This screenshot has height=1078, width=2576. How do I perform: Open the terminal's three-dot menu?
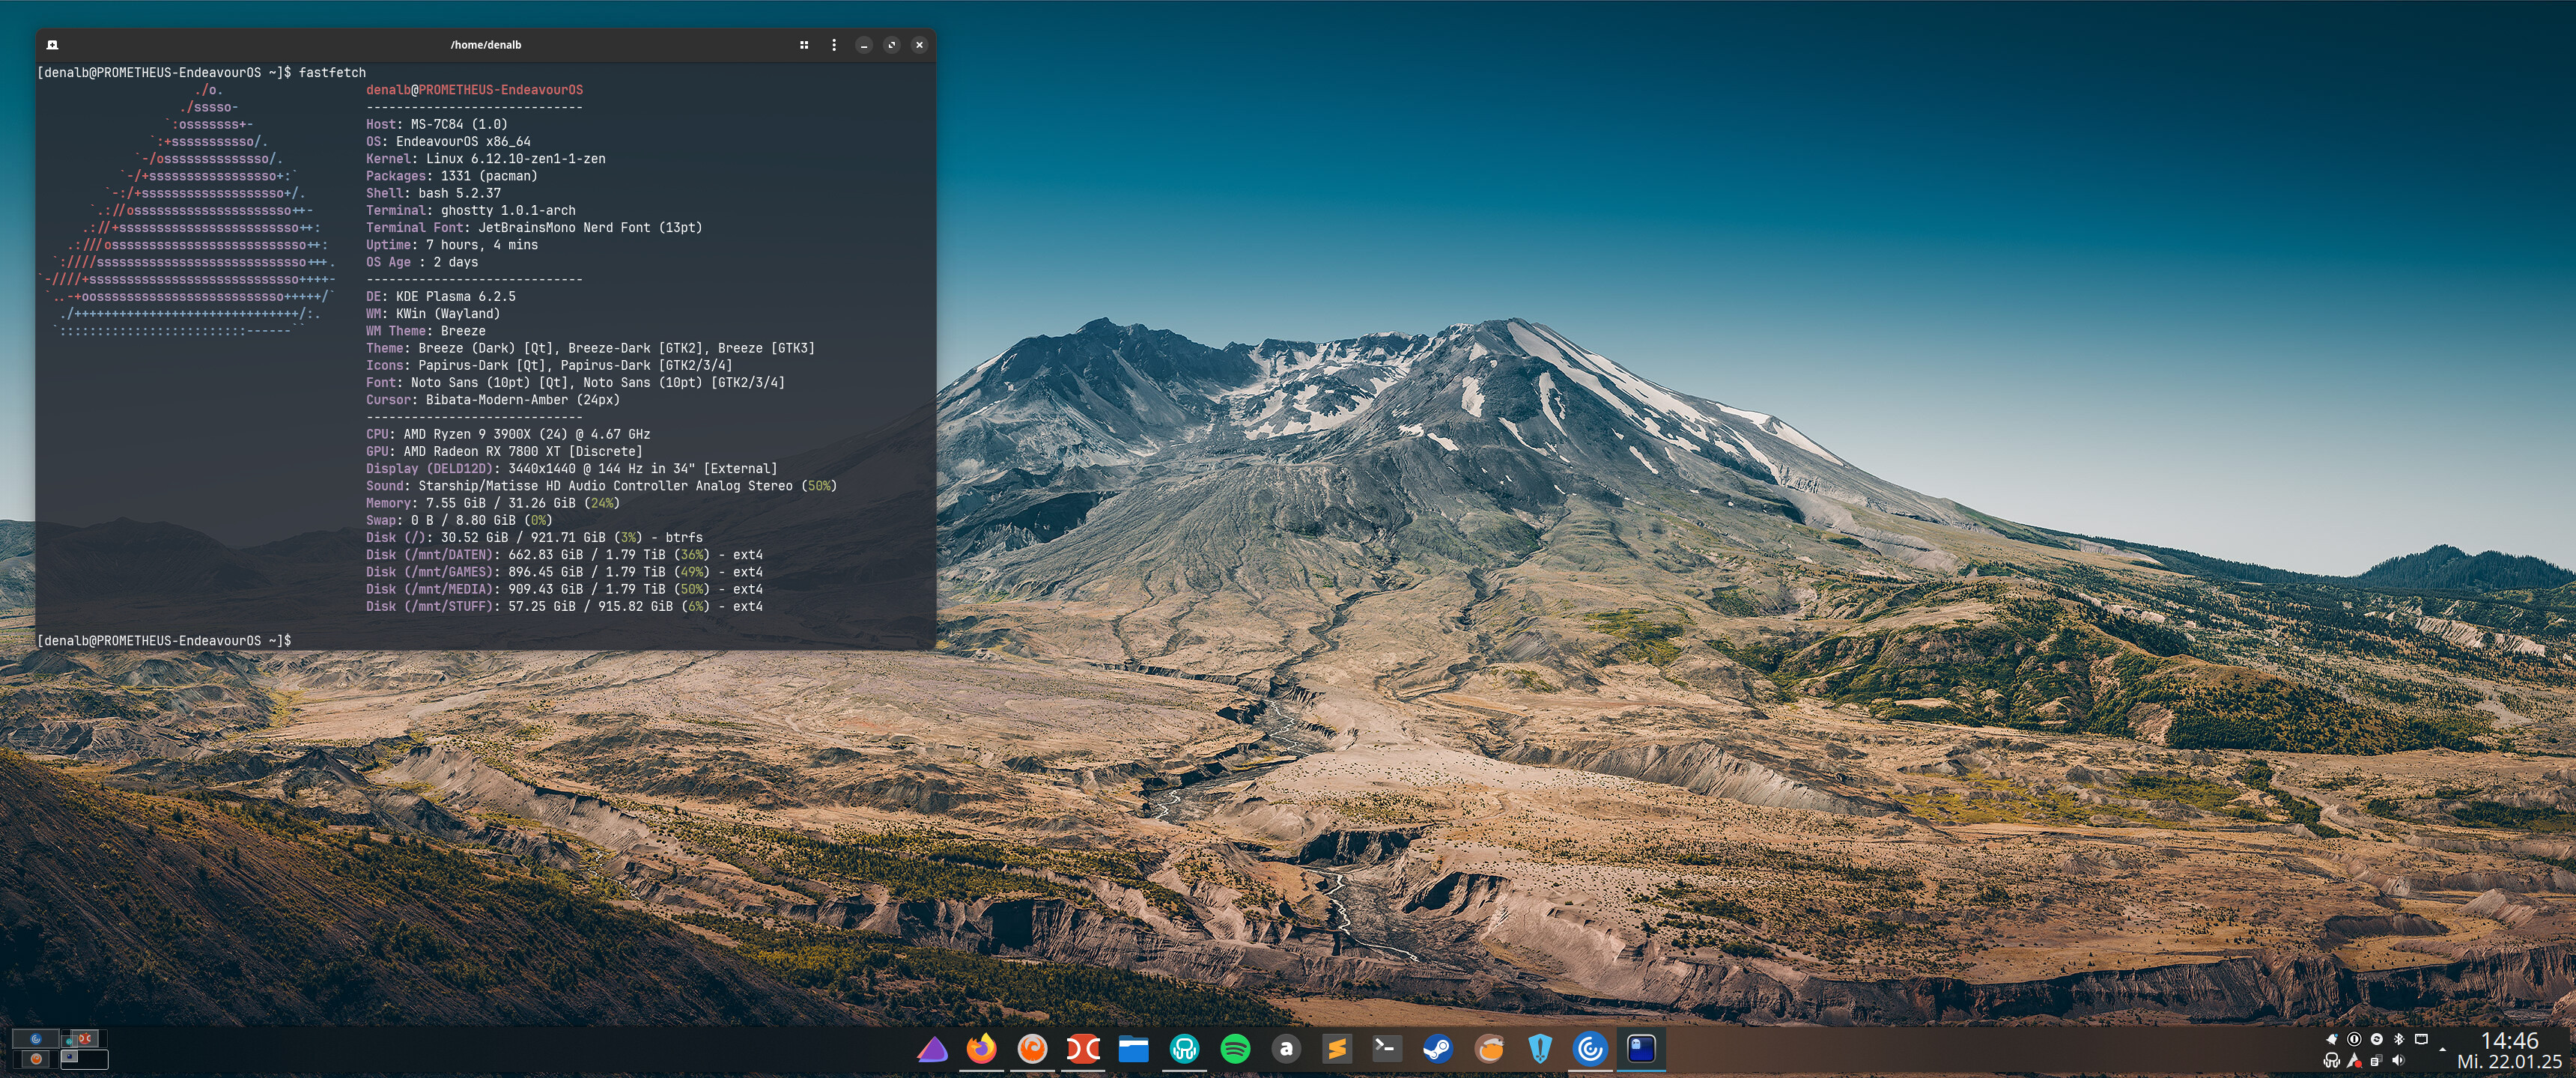(834, 45)
